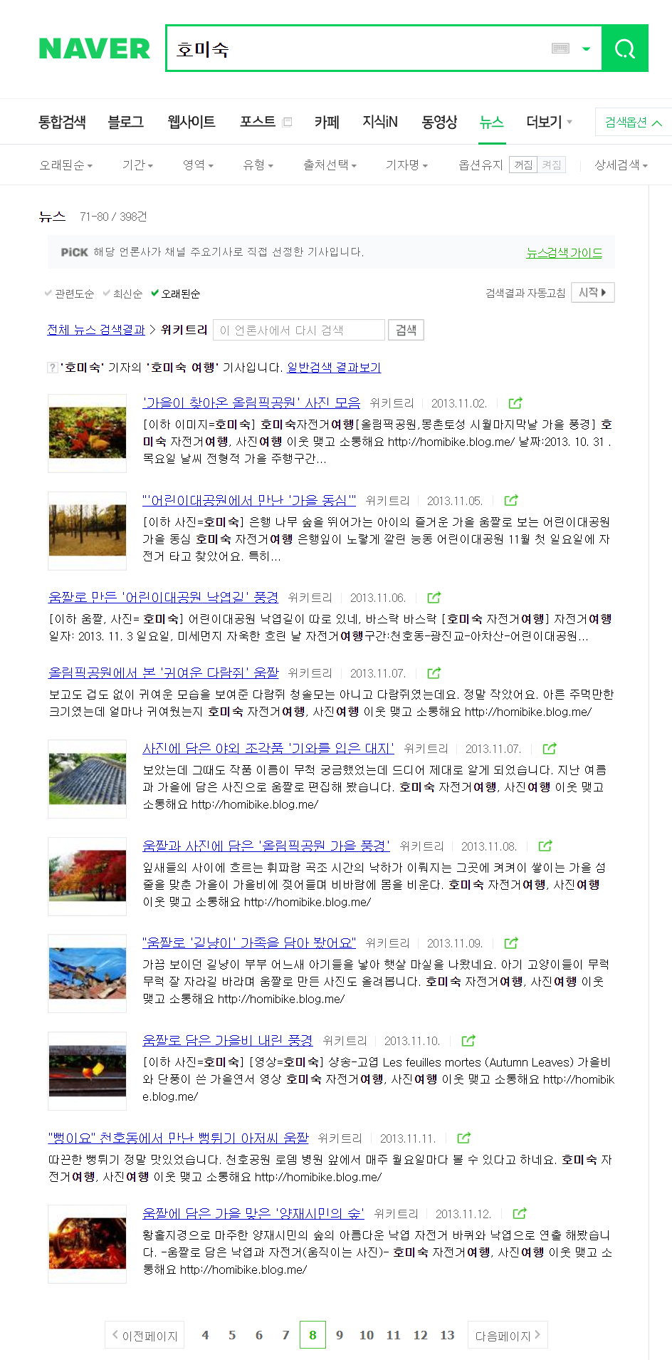The height and width of the screenshot is (1360, 672).
Task: Go to results page 9
Action: tap(340, 1335)
